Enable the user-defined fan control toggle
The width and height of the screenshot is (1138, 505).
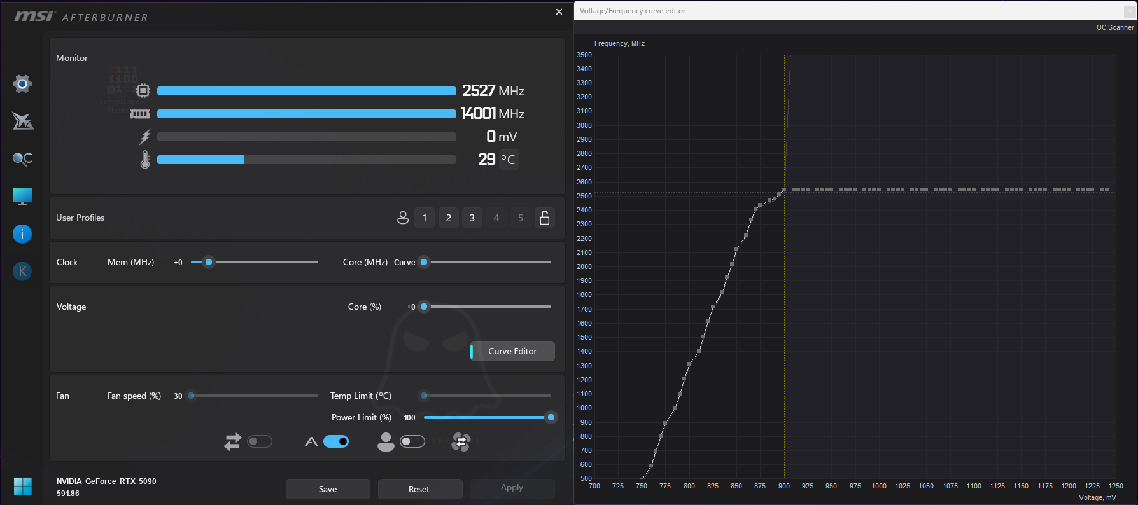point(412,441)
